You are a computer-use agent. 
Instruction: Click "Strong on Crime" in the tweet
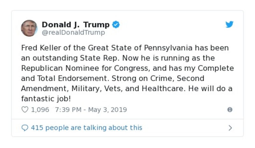point(148,79)
